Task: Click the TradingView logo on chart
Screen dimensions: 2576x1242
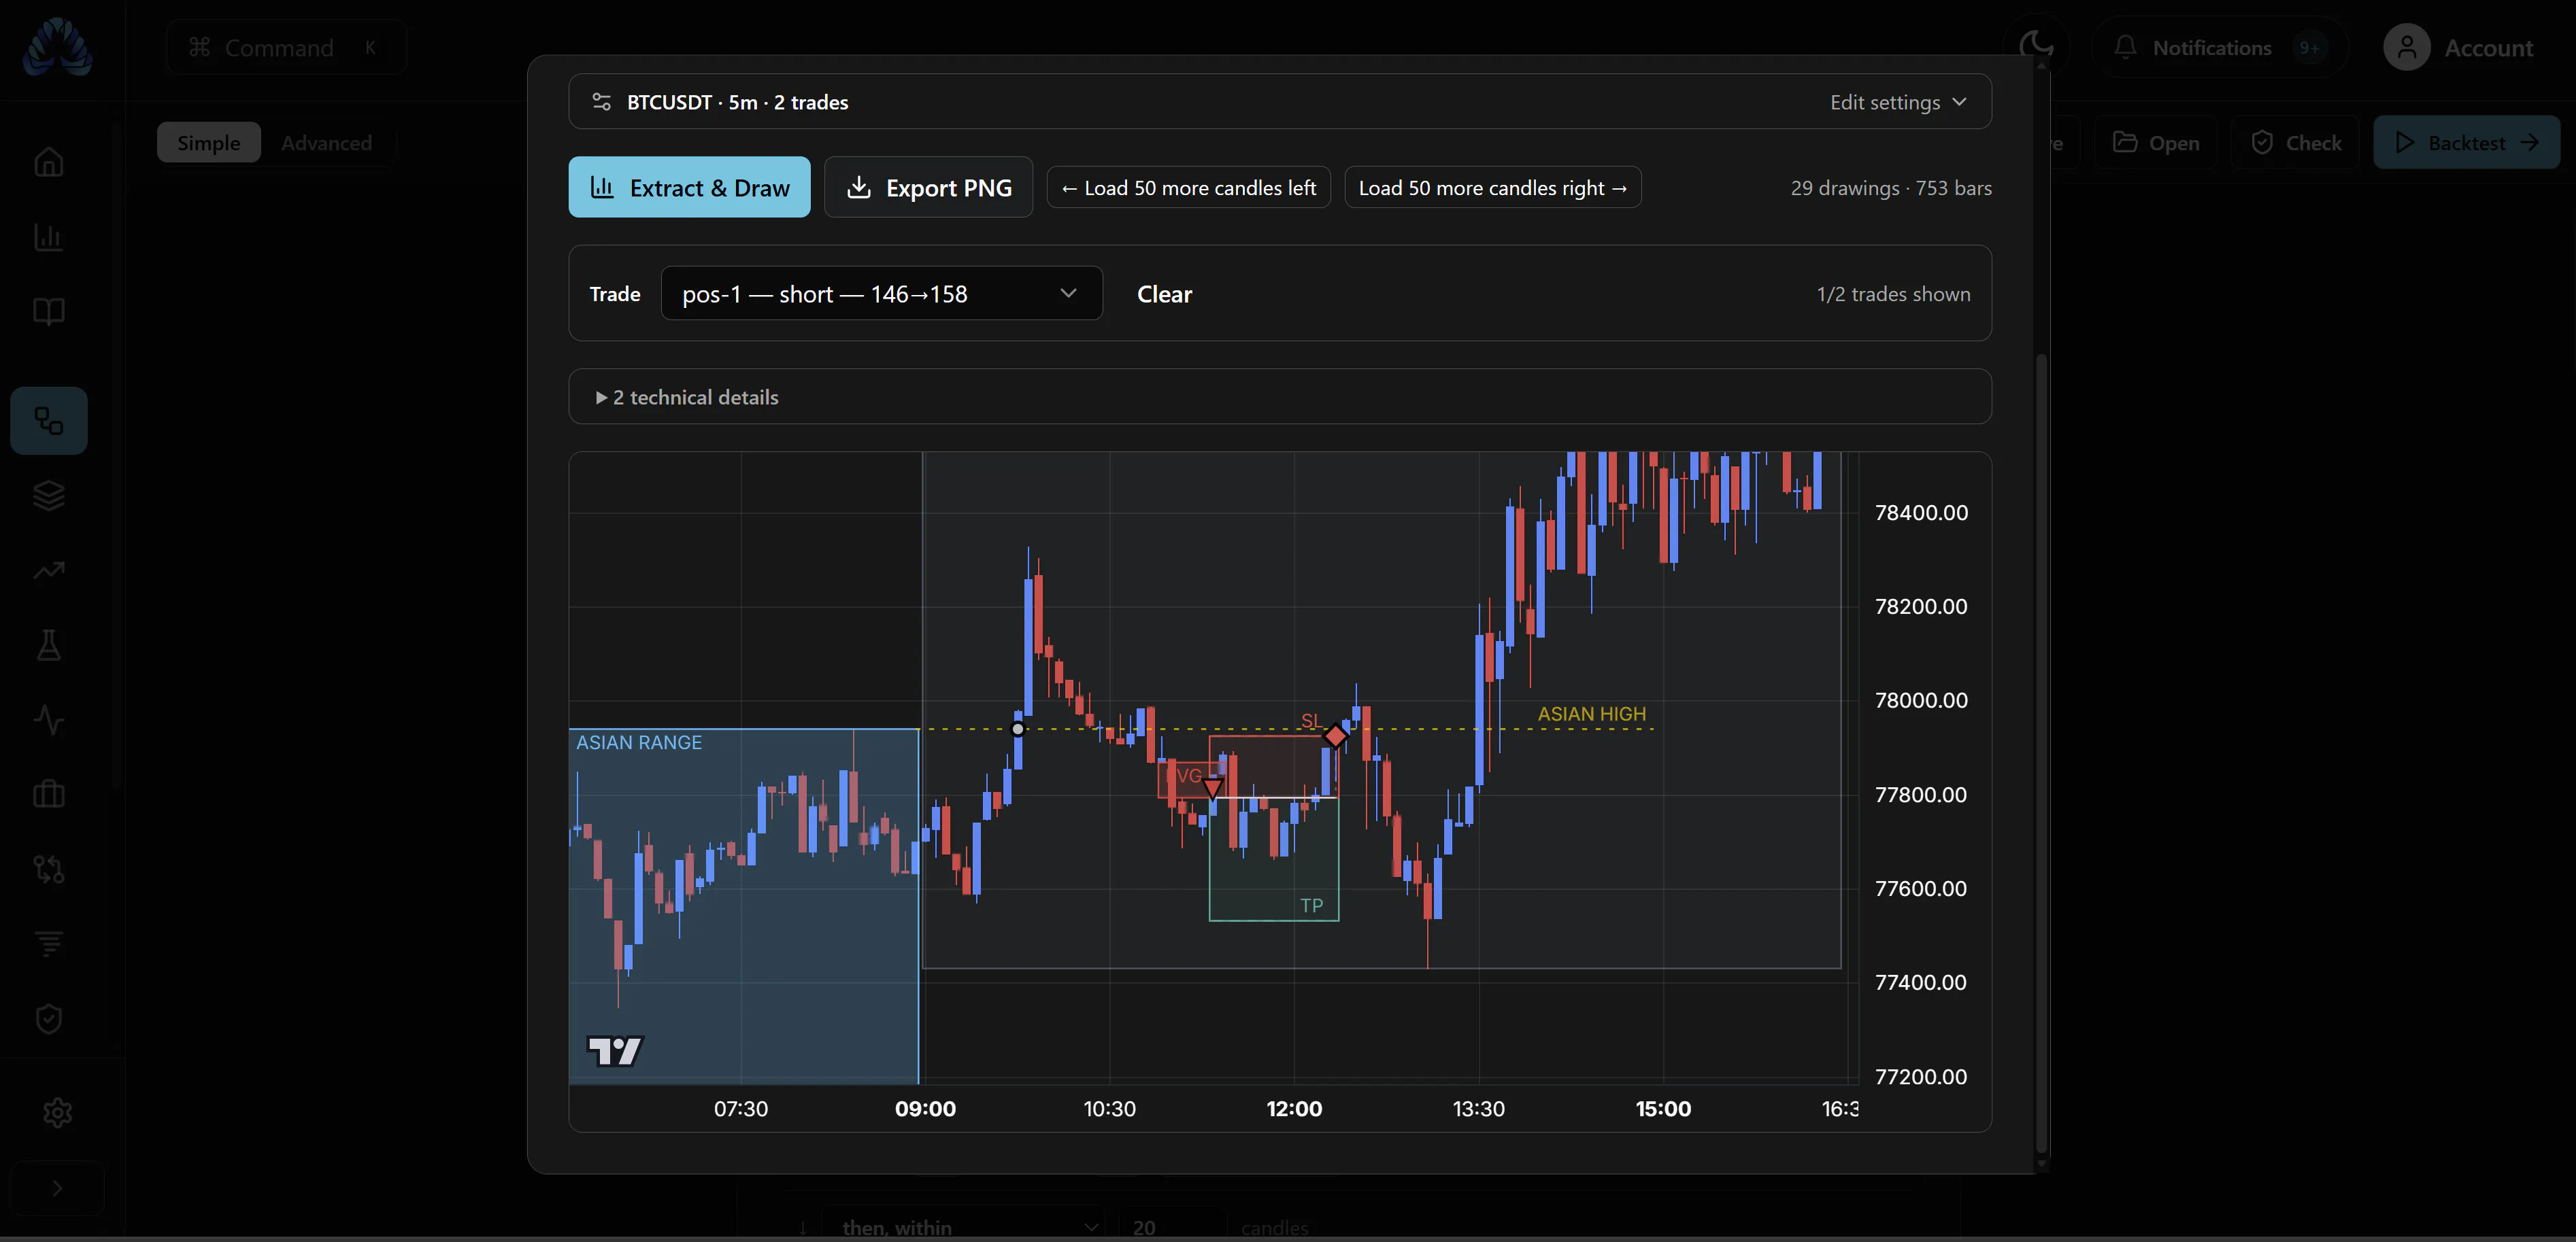Action: pyautogui.click(x=614, y=1050)
